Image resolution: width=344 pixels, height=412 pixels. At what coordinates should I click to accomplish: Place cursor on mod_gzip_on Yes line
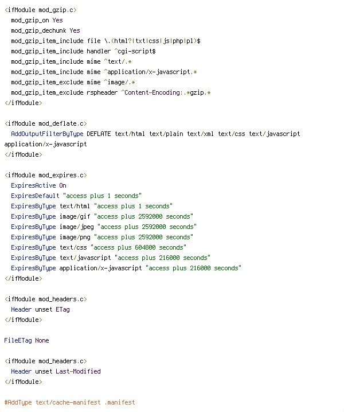[x=37, y=20]
